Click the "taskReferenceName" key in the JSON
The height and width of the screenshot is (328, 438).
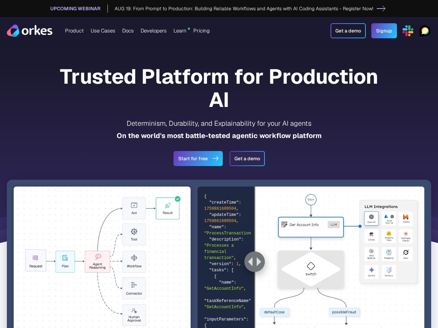[228, 301]
